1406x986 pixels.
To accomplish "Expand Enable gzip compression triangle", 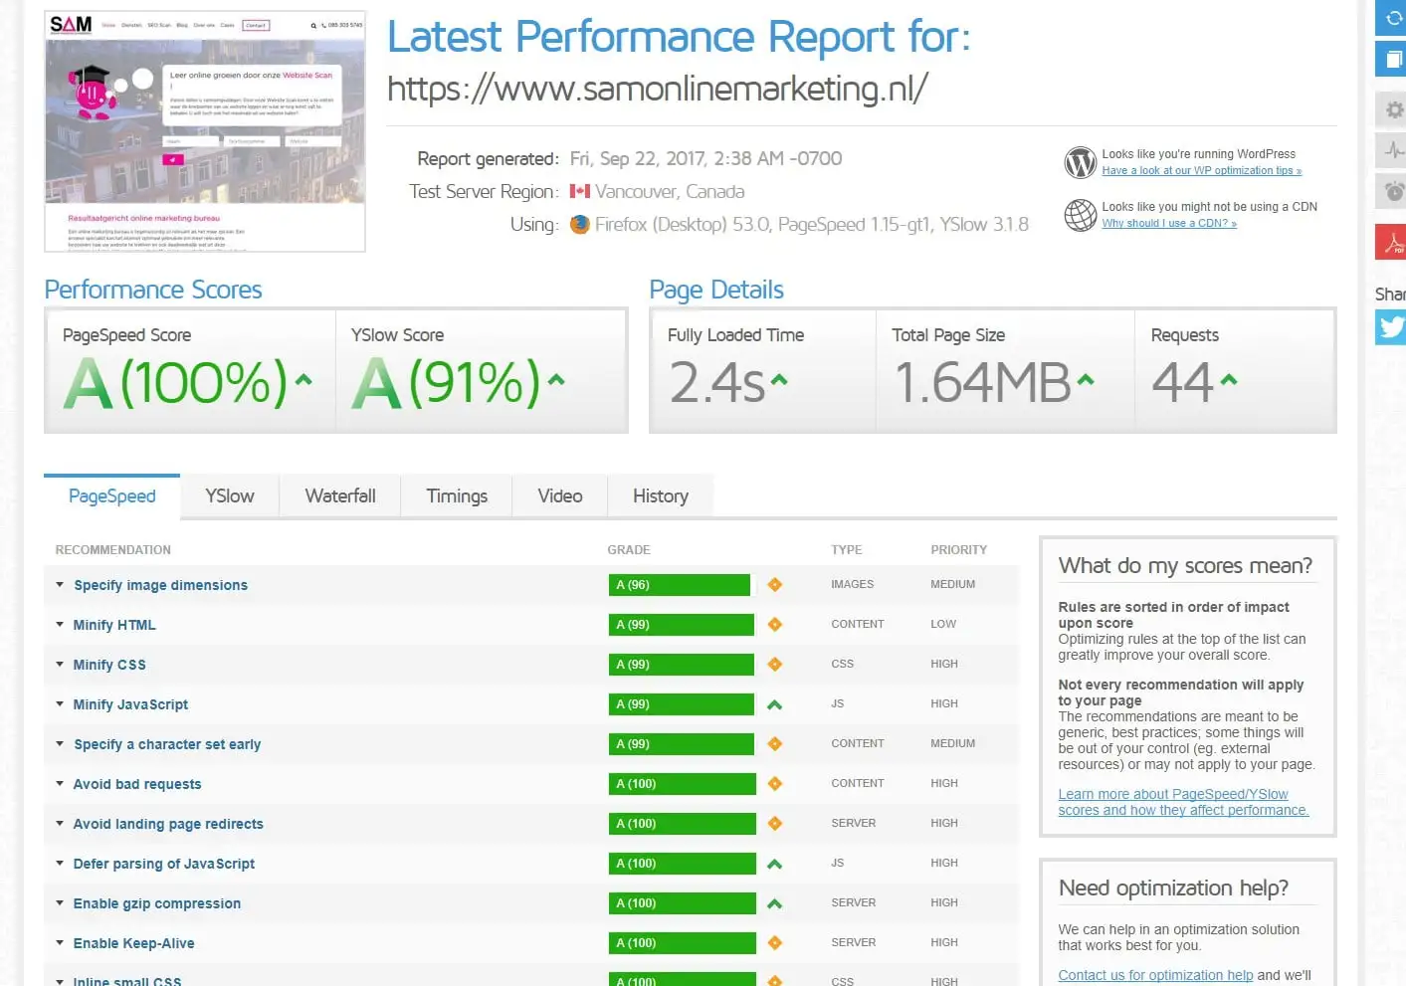I will (60, 903).
